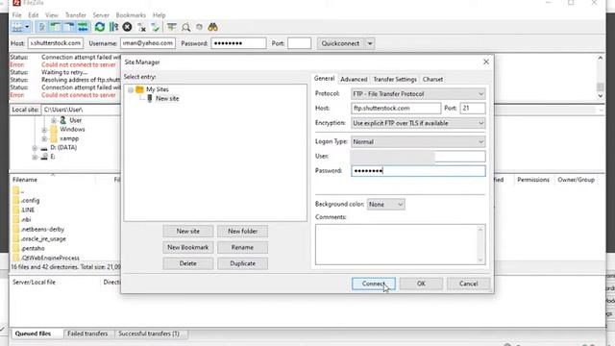Show the Successful transfers (1) tab

tap(149, 334)
